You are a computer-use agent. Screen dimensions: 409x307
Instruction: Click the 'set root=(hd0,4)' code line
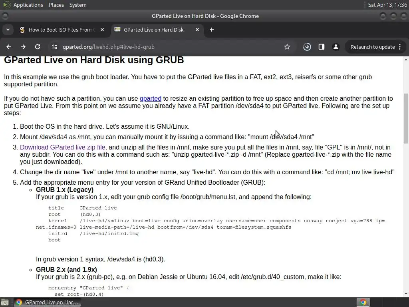tap(79, 294)
